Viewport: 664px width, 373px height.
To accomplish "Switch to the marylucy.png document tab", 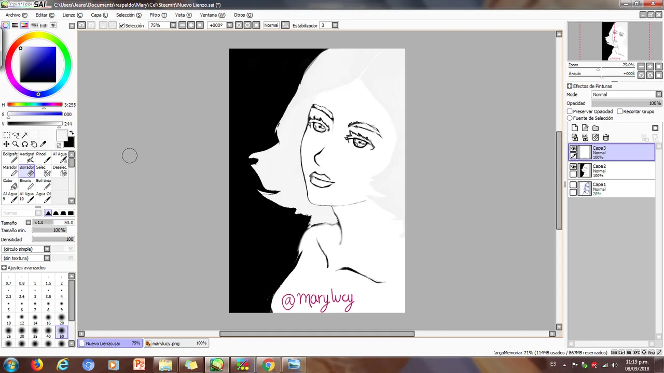I will click(x=176, y=343).
